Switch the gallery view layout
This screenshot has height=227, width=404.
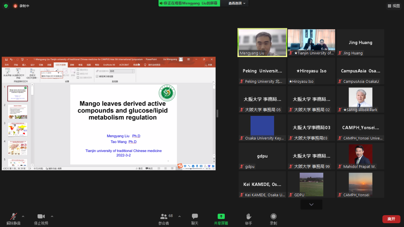pyautogui.click(x=393, y=6)
